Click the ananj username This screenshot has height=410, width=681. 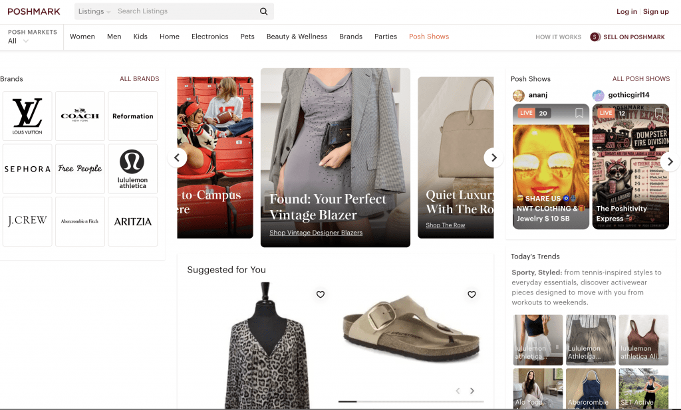tap(538, 95)
